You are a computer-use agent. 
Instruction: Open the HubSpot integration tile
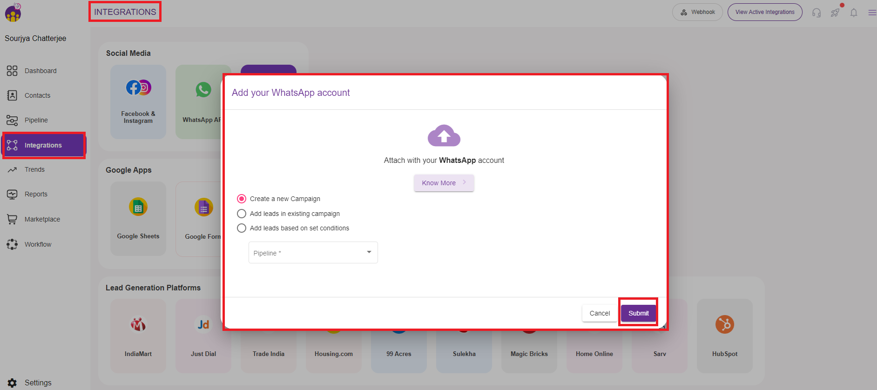(x=724, y=336)
